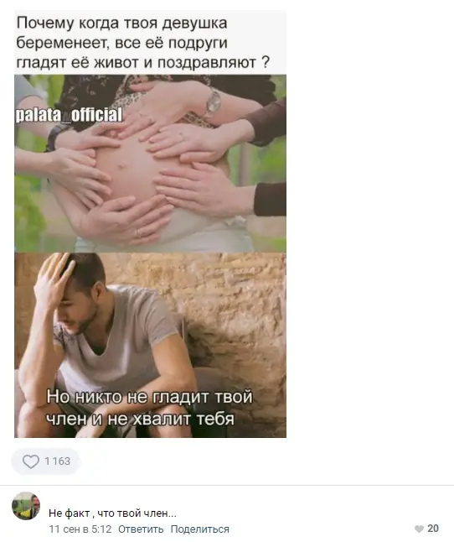Open the photo of the upset man
Image resolution: width=454 pixels, height=542 pixels.
[x=150, y=345]
